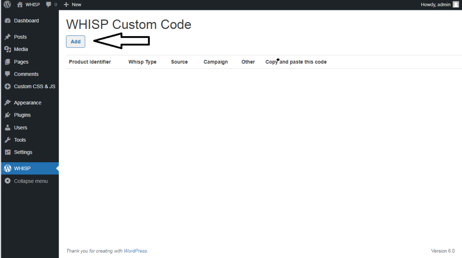Open the WordPress link in footer

(x=135, y=251)
